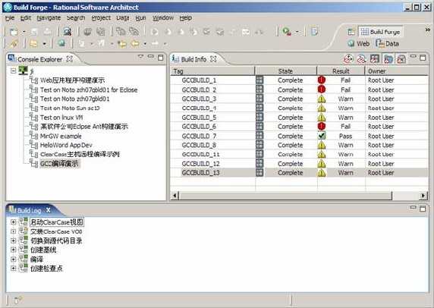
Task: Switch to the Build Forge perspective
Action: pos(381,32)
